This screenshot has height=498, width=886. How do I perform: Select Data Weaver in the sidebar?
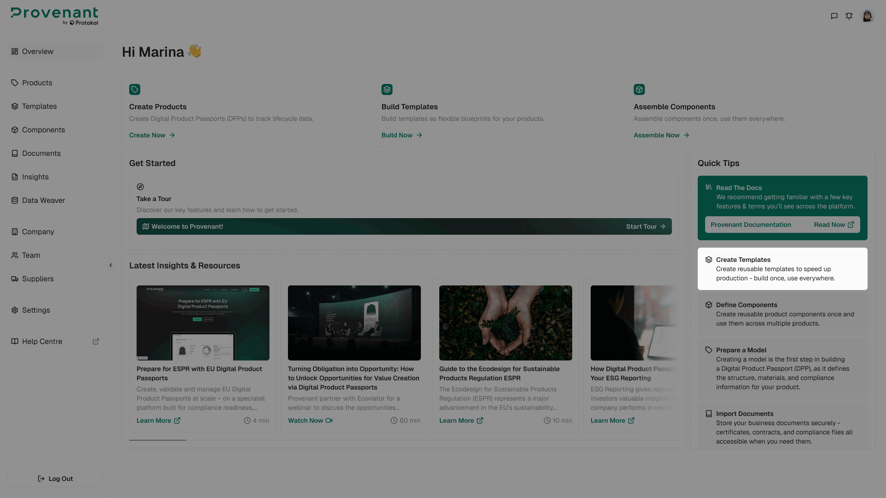[x=55, y=201]
